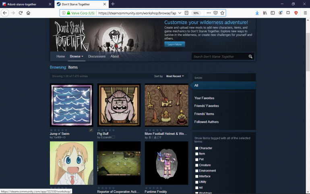Go back to the previous page
The width and height of the screenshot is (310, 194).
tap(5, 13)
